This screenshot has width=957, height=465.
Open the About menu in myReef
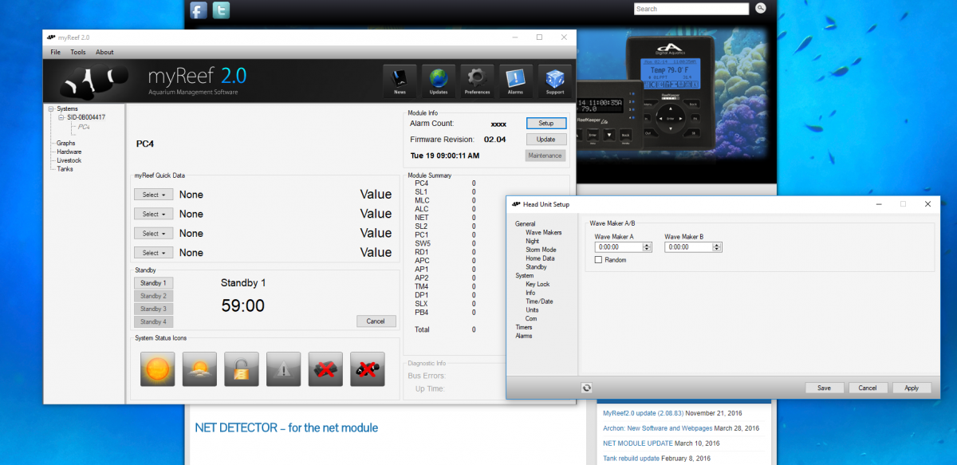104,52
